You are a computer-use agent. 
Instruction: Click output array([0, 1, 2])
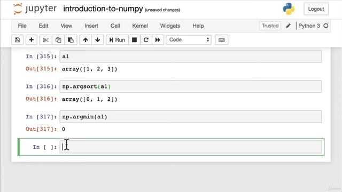90,99
